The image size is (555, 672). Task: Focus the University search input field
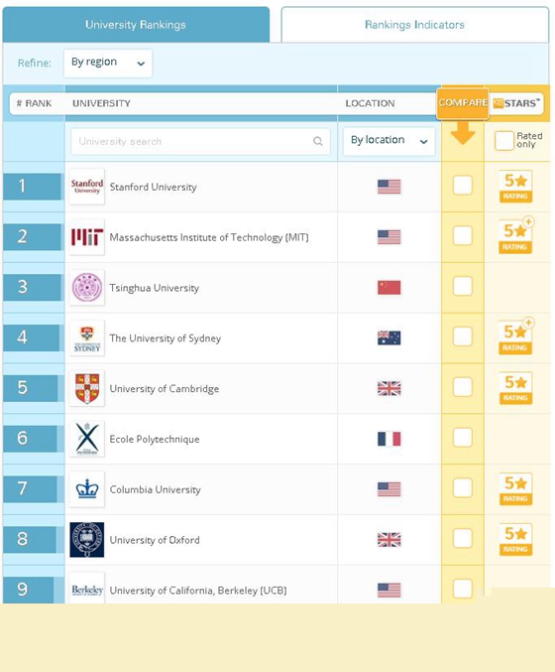(200, 141)
